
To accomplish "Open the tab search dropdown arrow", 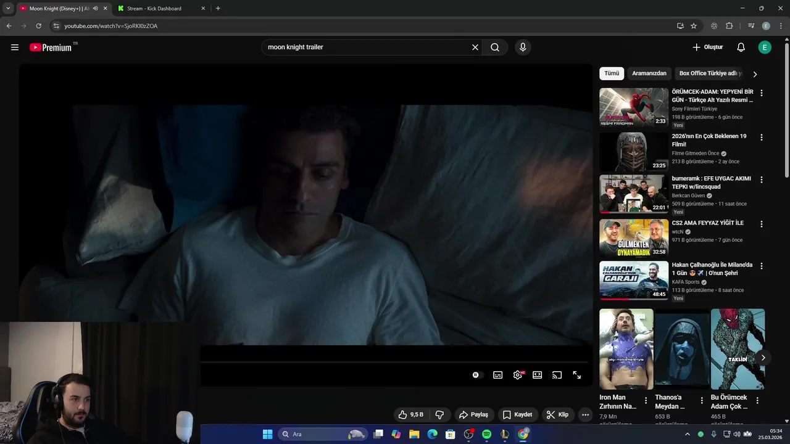I will point(8,9).
